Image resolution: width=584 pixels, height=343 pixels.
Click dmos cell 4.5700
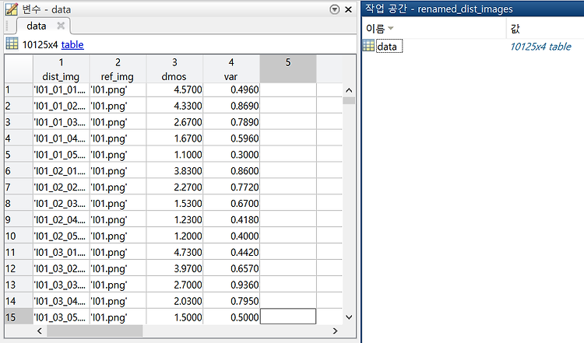point(174,89)
